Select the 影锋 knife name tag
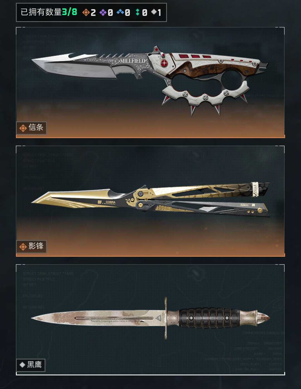The image size is (301, 389). [31, 246]
